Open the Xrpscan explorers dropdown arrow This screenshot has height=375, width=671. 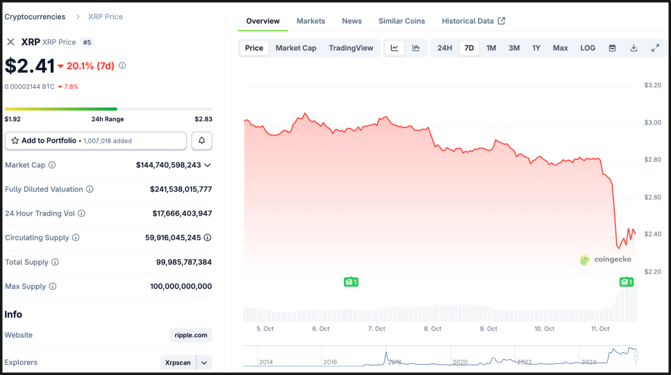(204, 363)
